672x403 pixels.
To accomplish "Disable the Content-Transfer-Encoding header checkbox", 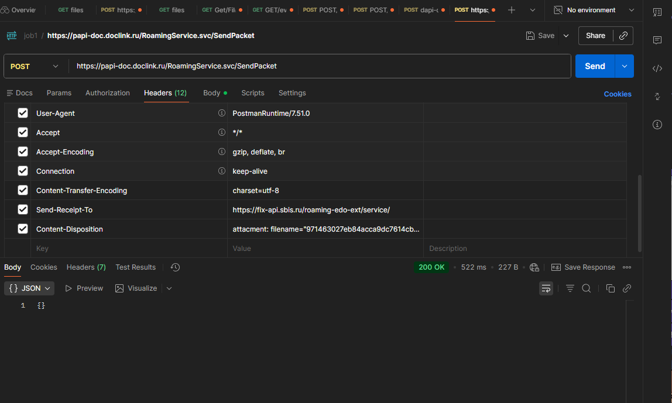I will [23, 190].
